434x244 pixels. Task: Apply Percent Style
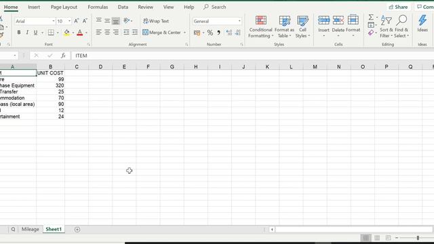pyautogui.click(x=210, y=33)
